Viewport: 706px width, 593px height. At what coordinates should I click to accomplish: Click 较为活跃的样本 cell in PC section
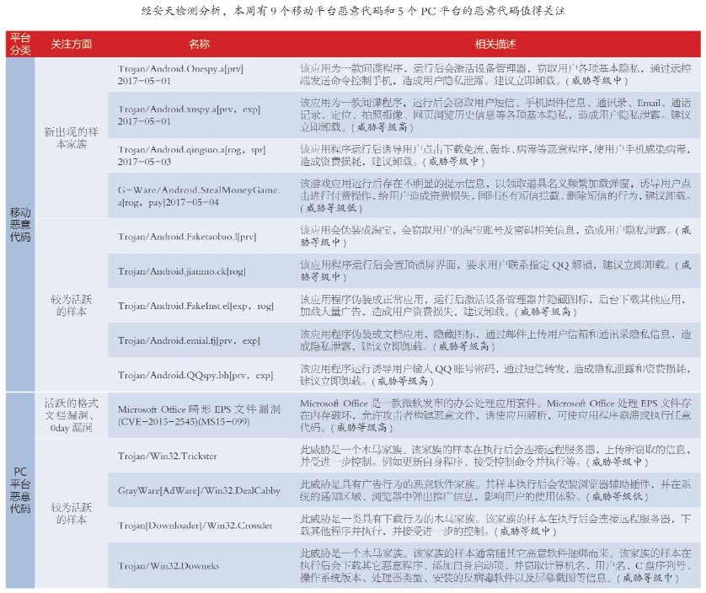[71, 513]
